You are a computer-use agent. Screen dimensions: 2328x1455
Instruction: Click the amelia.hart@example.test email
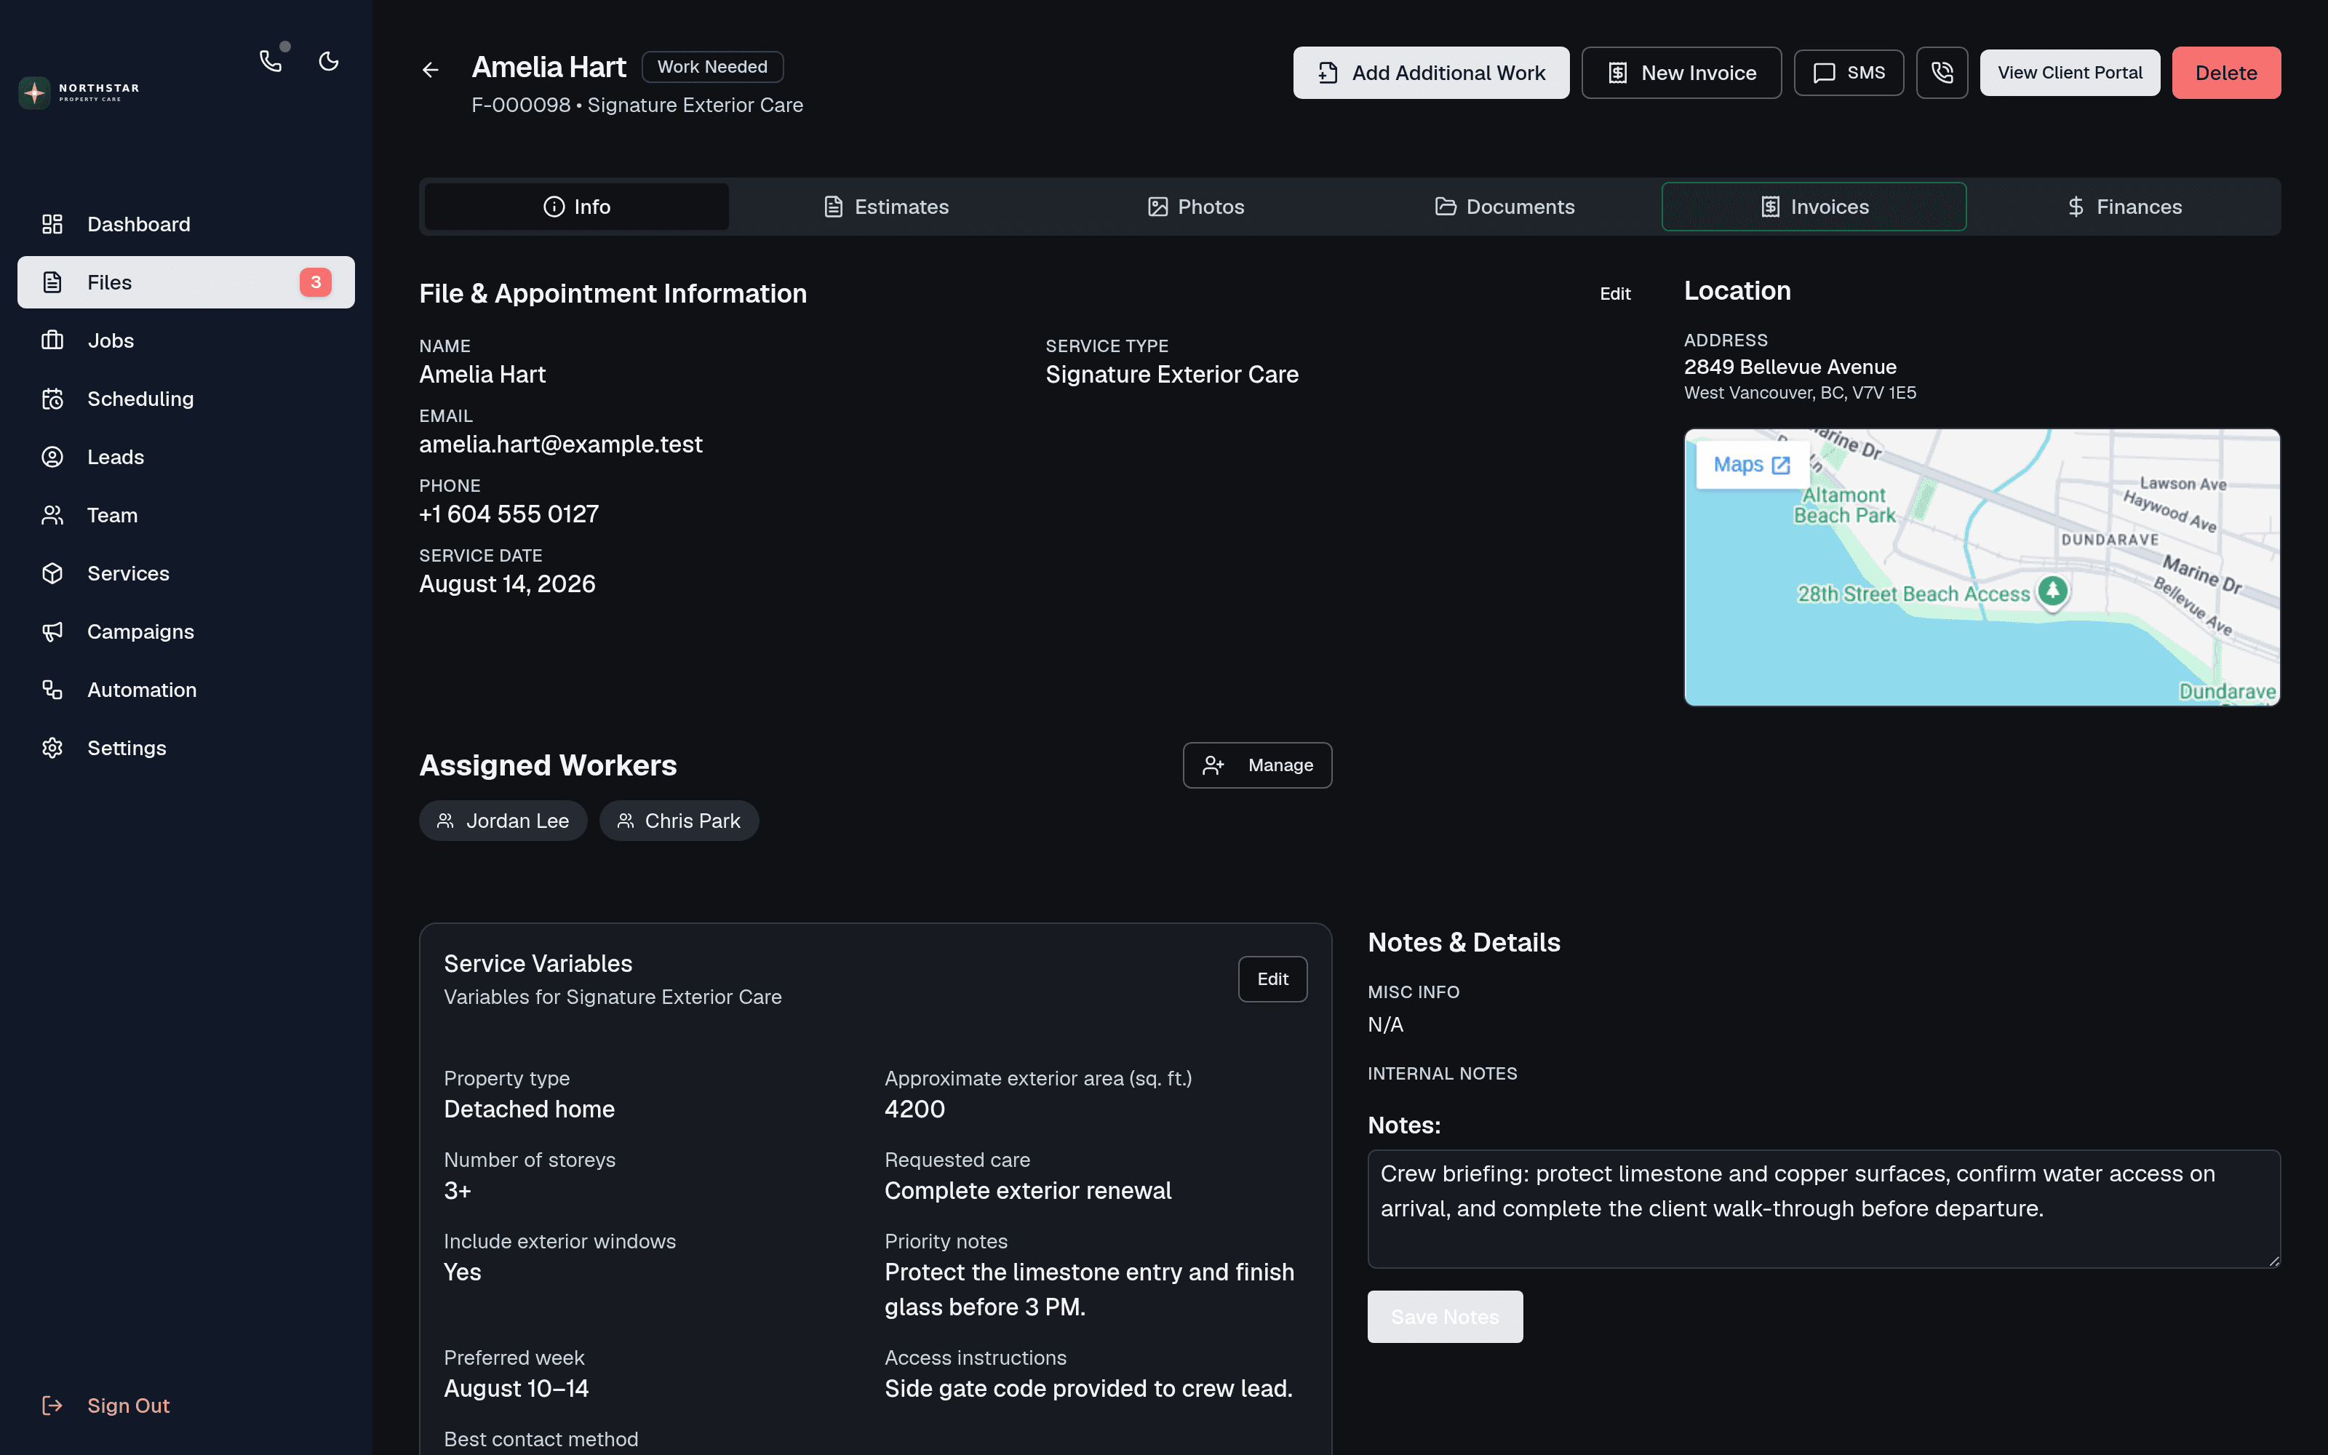[561, 445]
